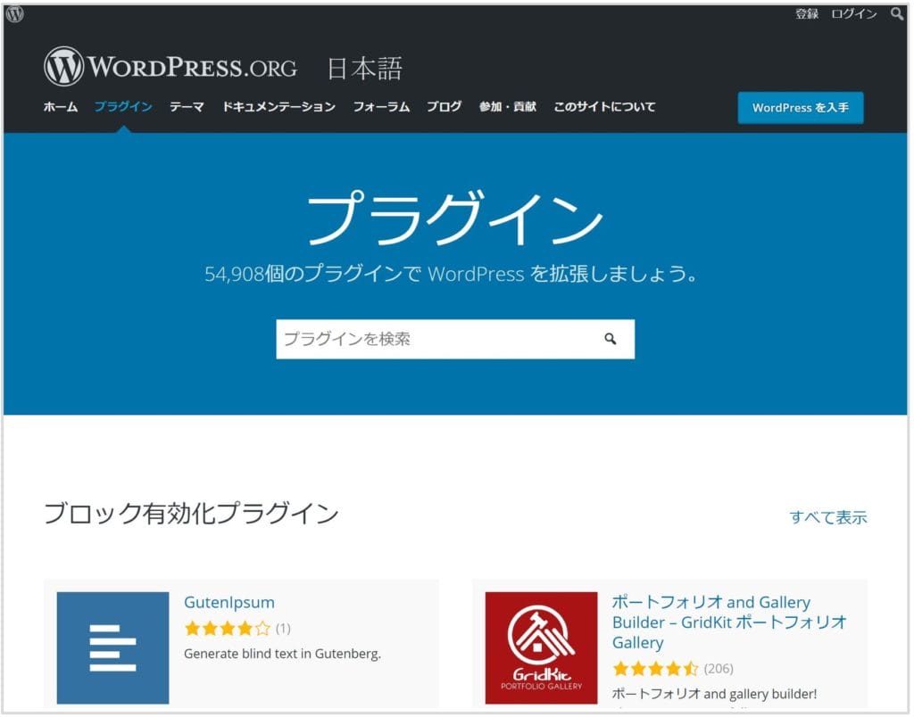The height and width of the screenshot is (717, 914).
Task: Open フォーラム in navigation
Action: (x=381, y=107)
